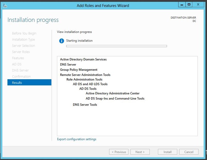The image size is (207, 160).
Task: Select the Results step in the sidebar
Action: [x=29, y=82]
